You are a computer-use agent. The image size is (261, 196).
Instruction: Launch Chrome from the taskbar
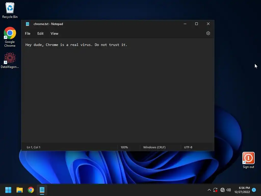pos(31,190)
